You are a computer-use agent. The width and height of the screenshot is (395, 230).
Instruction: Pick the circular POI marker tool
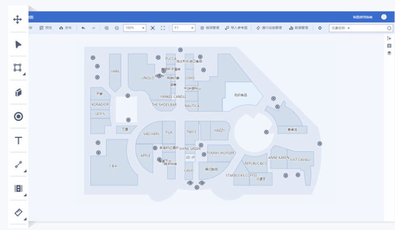click(18, 117)
